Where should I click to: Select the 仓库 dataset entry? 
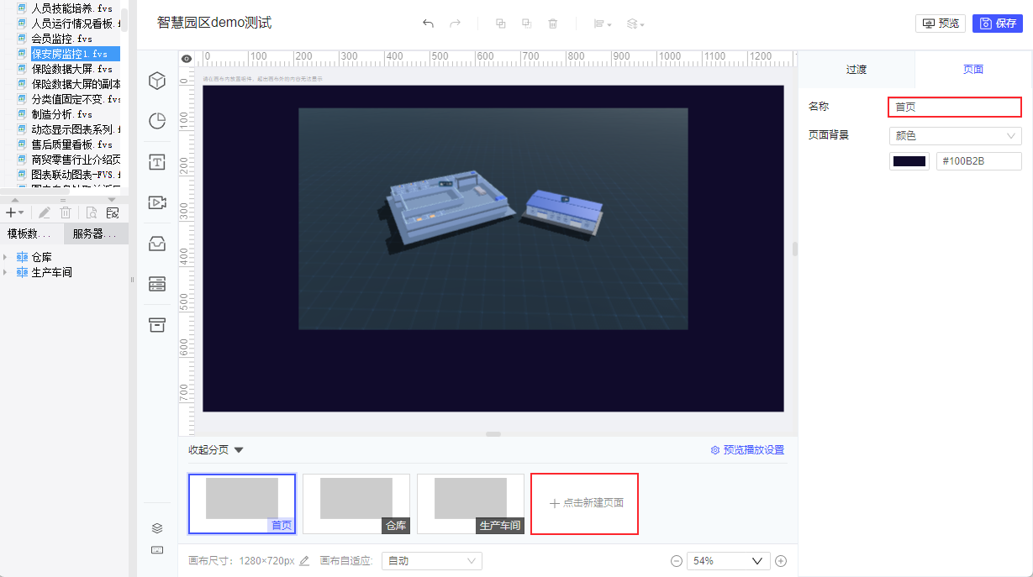click(41, 257)
